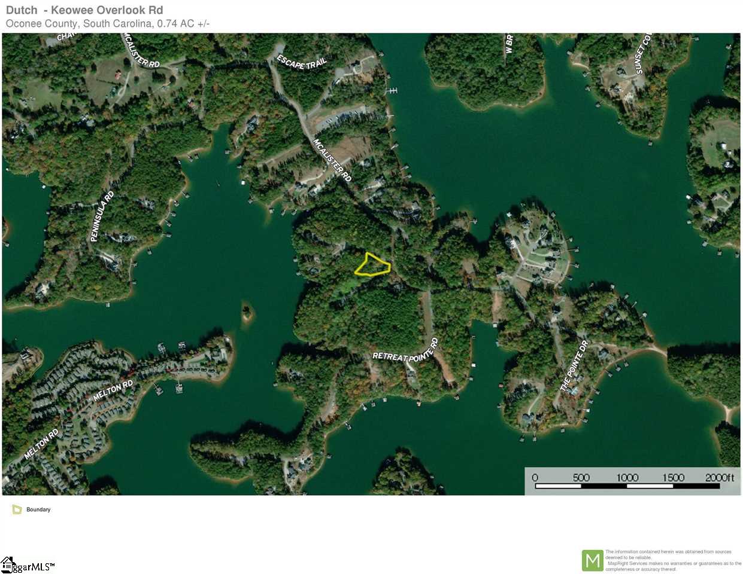Click the Oconee County, South Carolina subtitle
This screenshot has width=743, height=574.
(108, 24)
